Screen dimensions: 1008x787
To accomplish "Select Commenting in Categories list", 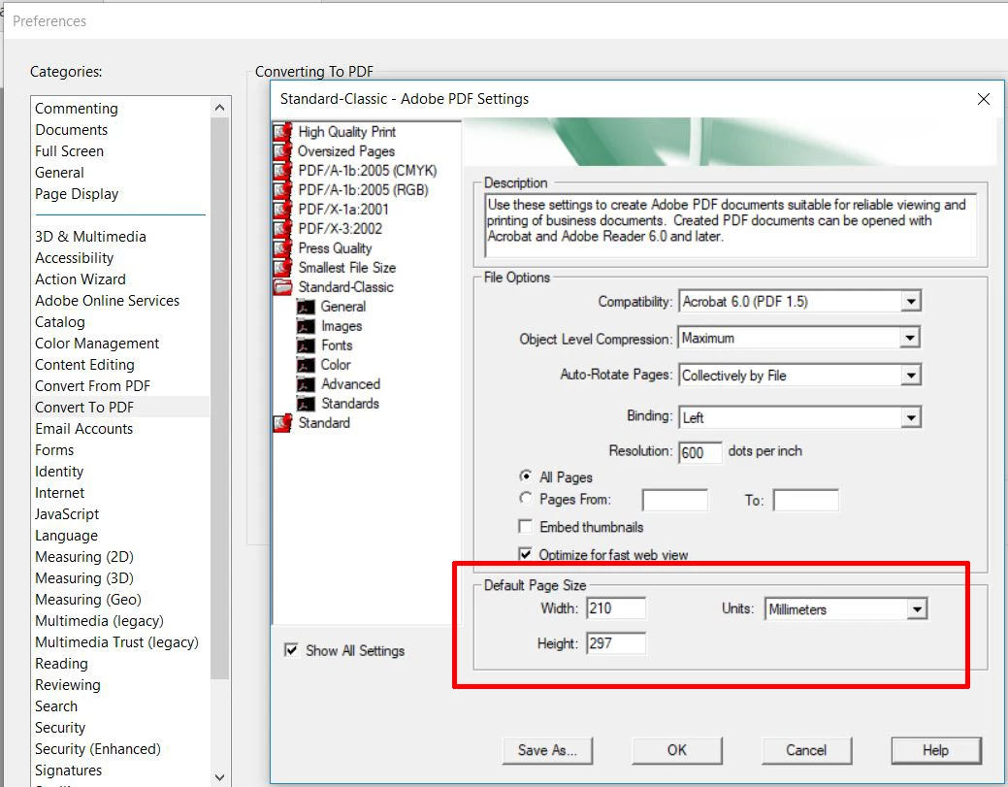I will tap(77, 109).
